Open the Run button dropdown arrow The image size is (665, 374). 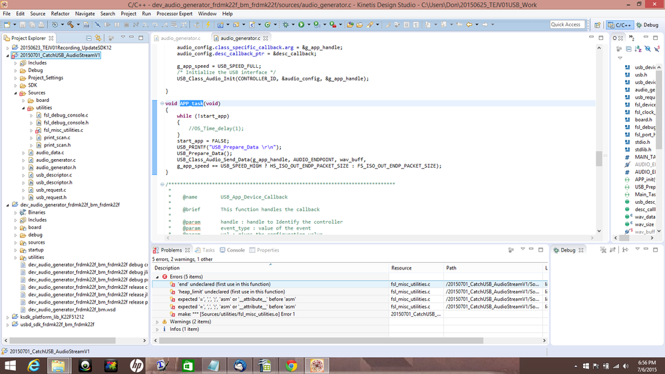coord(309,25)
